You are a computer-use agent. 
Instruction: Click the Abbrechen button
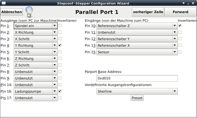[x=12, y=12]
